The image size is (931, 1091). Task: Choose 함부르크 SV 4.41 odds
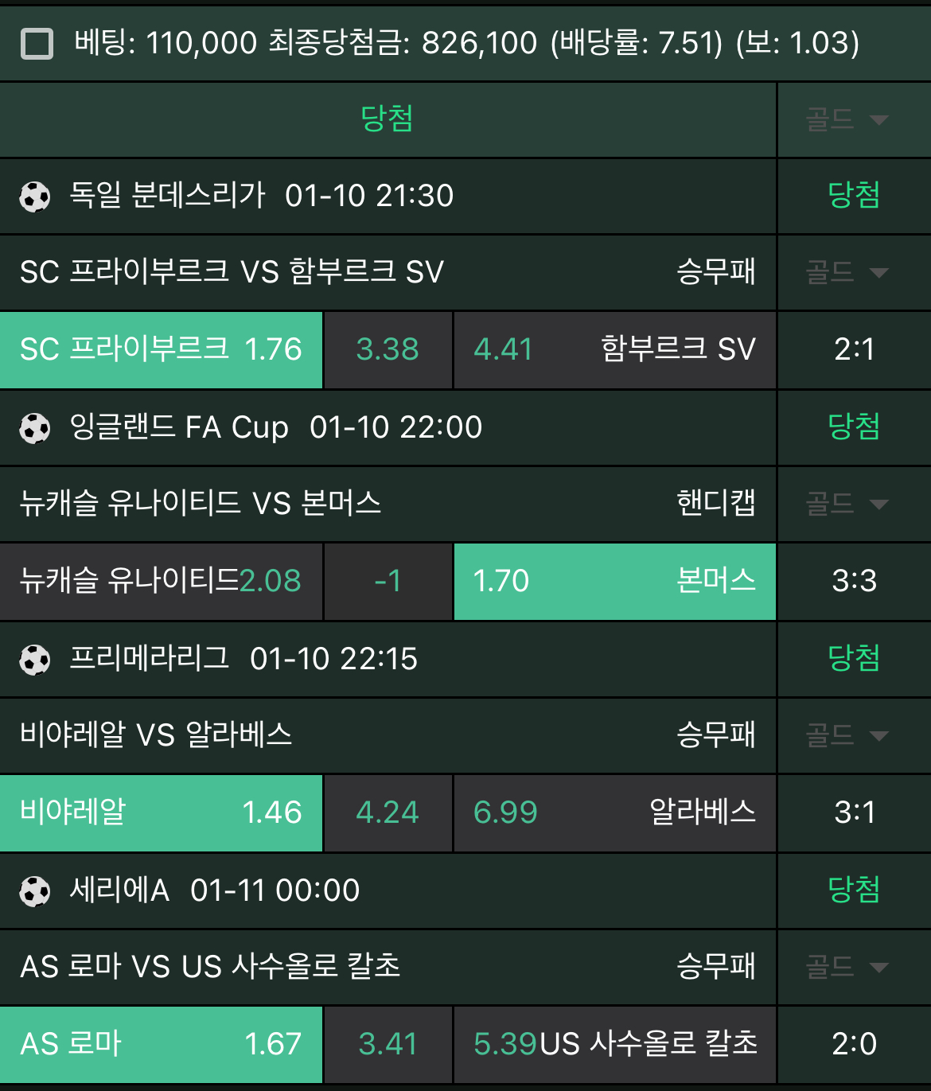614,350
